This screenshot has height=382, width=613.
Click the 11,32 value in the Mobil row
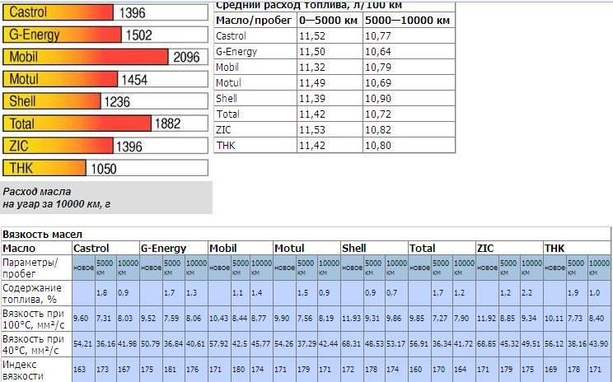point(312,67)
